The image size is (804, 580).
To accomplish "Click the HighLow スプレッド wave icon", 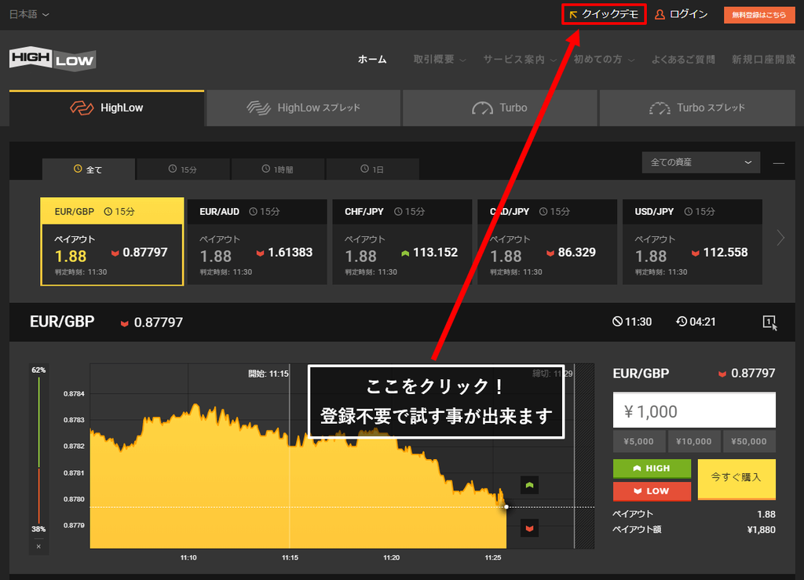I will point(258,108).
